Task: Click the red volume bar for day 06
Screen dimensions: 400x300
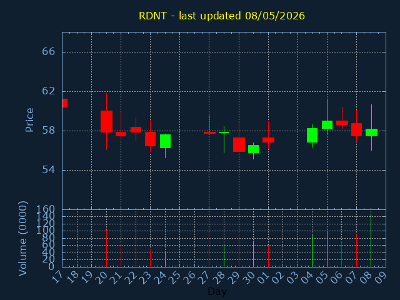Action: 342,254
